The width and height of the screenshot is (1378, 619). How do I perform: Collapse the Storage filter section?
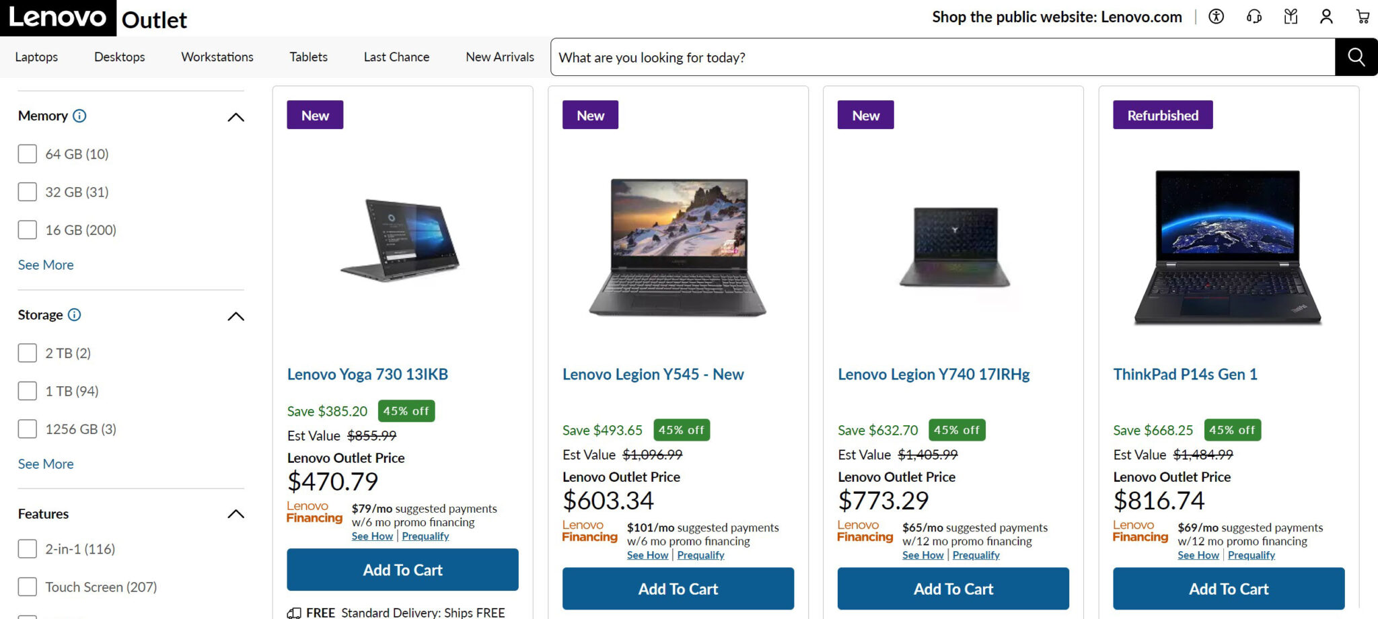[236, 316]
